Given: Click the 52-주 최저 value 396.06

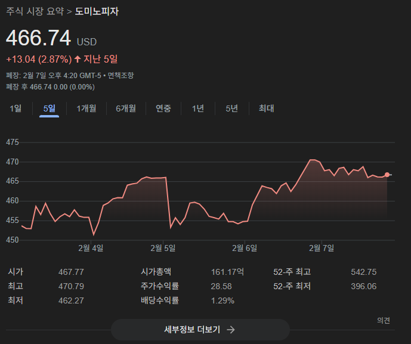Looking at the screenshot, I should (363, 286).
